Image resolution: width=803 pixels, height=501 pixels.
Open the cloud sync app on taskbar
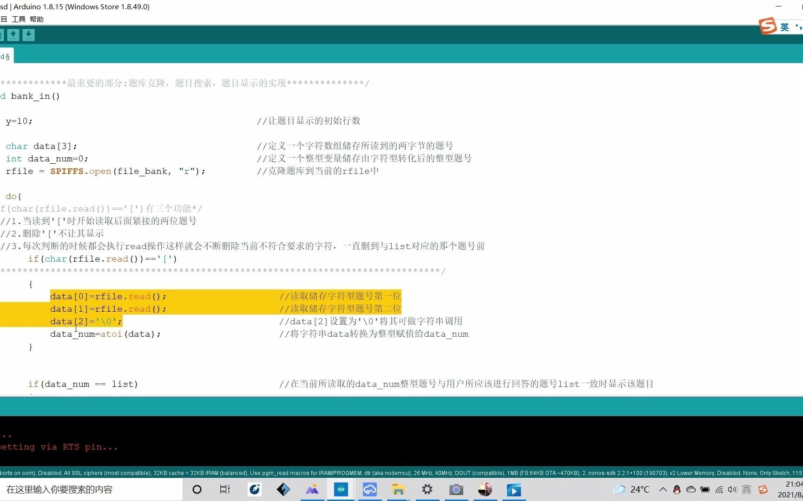coord(370,489)
